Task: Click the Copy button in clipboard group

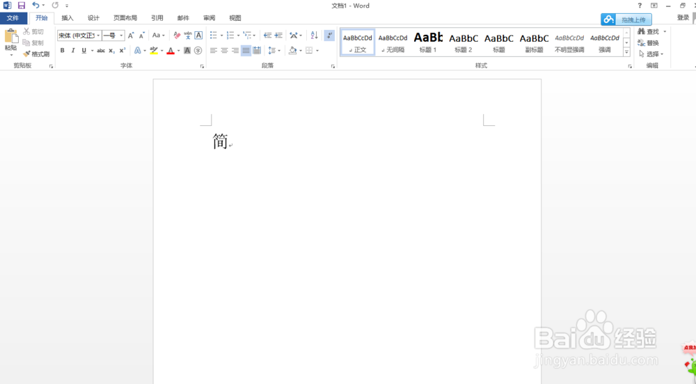Action: tap(33, 42)
